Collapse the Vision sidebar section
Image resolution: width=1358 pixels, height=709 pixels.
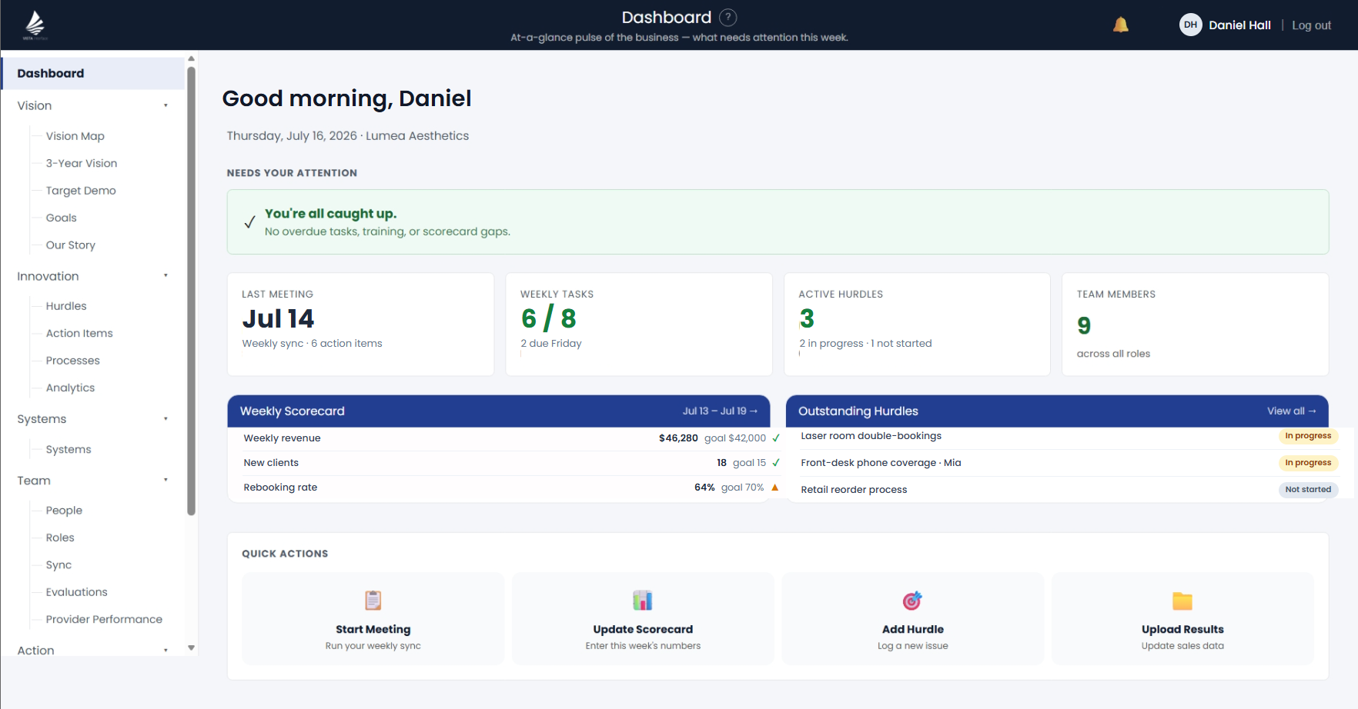tap(166, 106)
